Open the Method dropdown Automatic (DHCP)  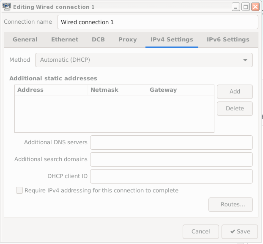click(144, 60)
